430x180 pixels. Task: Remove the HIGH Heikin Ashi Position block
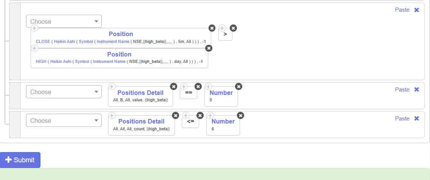click(x=209, y=48)
